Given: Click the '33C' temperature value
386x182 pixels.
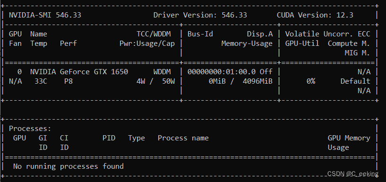Looking at the screenshot, I should point(41,81).
